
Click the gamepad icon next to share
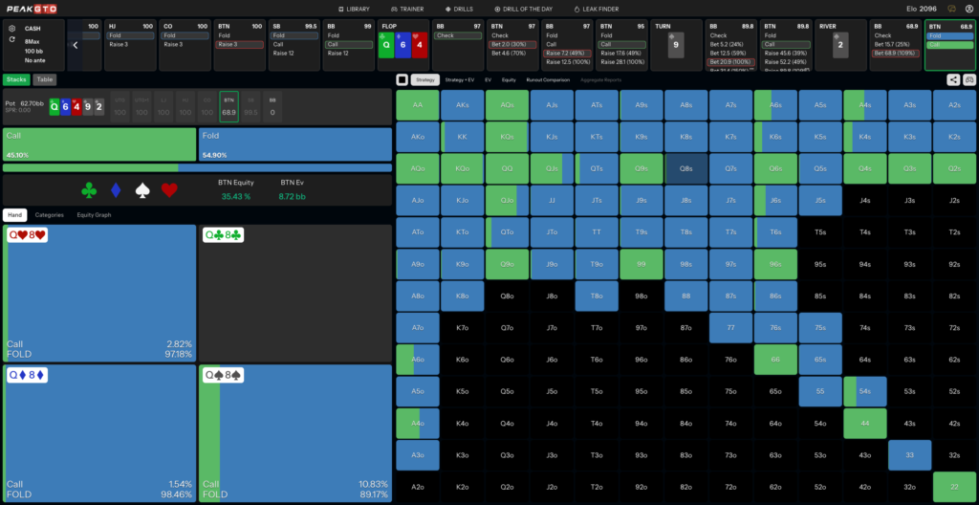[x=969, y=79]
